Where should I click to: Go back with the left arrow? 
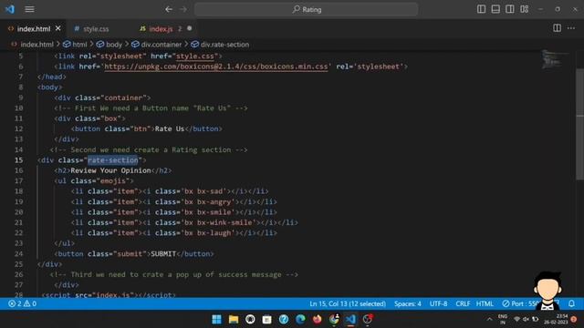click(x=169, y=9)
